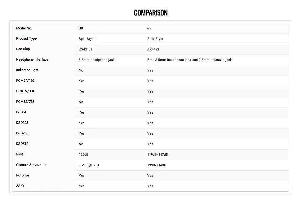Screen dimensions: 302x200
Task: Click the S8 column header
Action: pyautogui.click(x=81, y=28)
